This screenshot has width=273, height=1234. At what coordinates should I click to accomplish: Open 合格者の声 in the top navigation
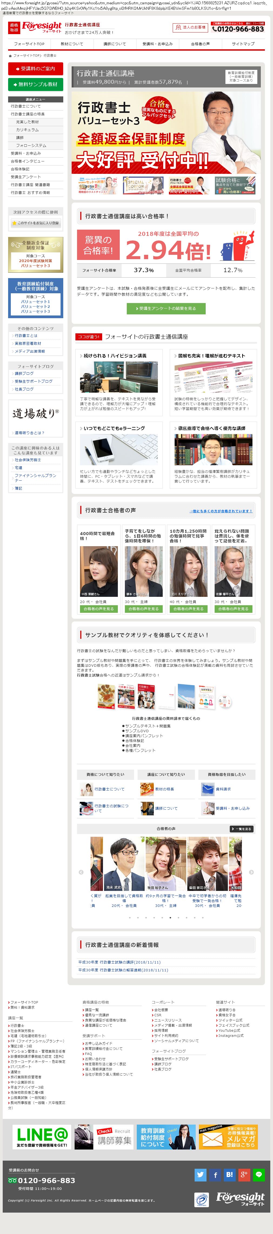[x=200, y=44]
